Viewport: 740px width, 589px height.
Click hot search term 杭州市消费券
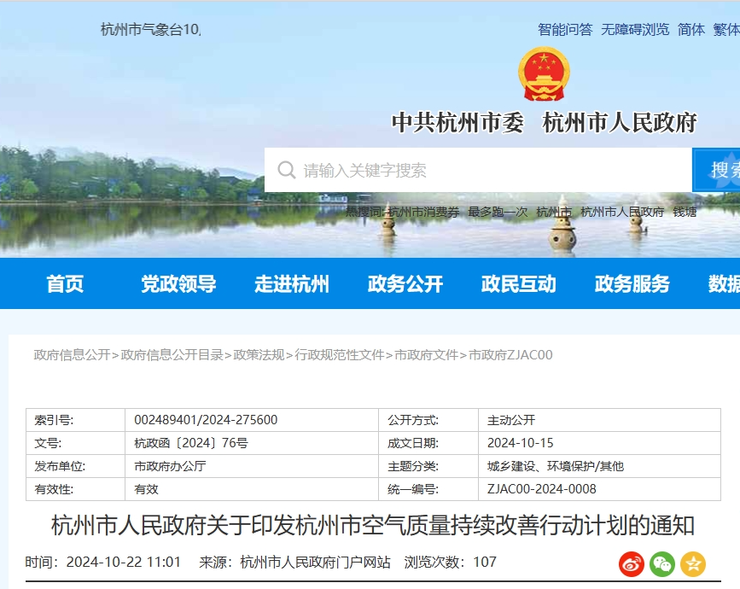423,212
